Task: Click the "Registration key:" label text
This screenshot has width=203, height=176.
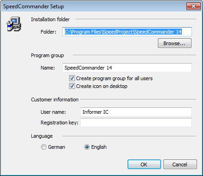Action: coord(59,123)
